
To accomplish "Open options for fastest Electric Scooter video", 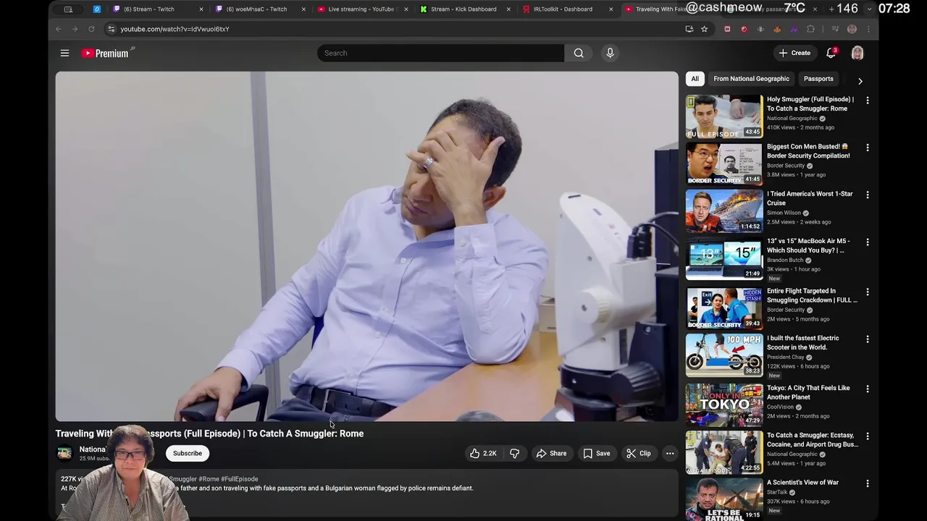I will click(x=868, y=339).
